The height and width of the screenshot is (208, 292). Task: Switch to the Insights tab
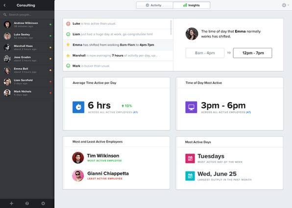pyautogui.click(x=192, y=5)
